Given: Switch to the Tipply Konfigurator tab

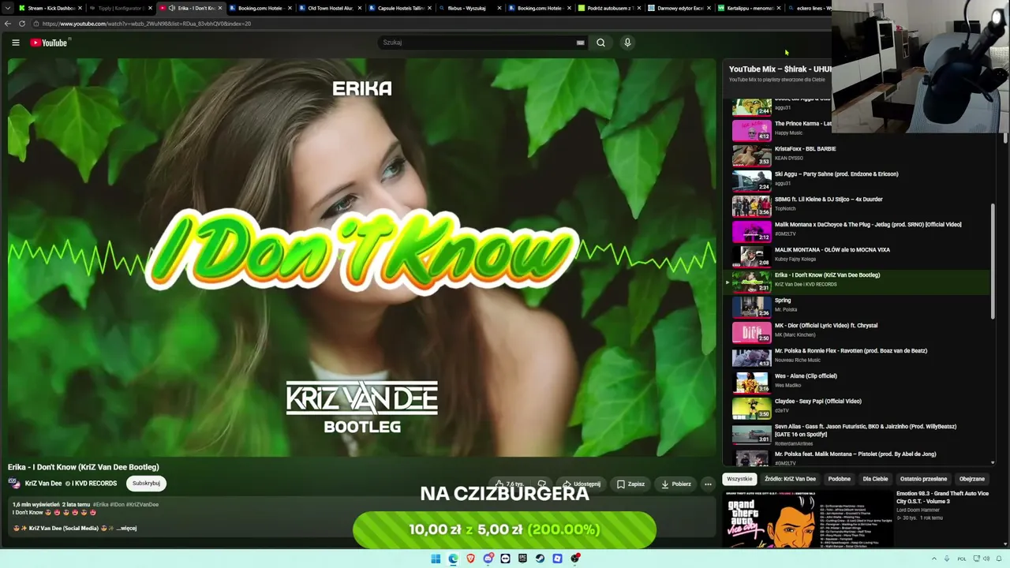Looking at the screenshot, I should pos(119,8).
